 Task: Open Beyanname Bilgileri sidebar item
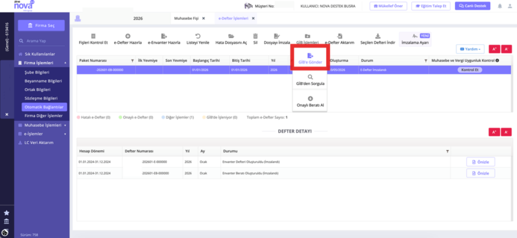(43, 81)
